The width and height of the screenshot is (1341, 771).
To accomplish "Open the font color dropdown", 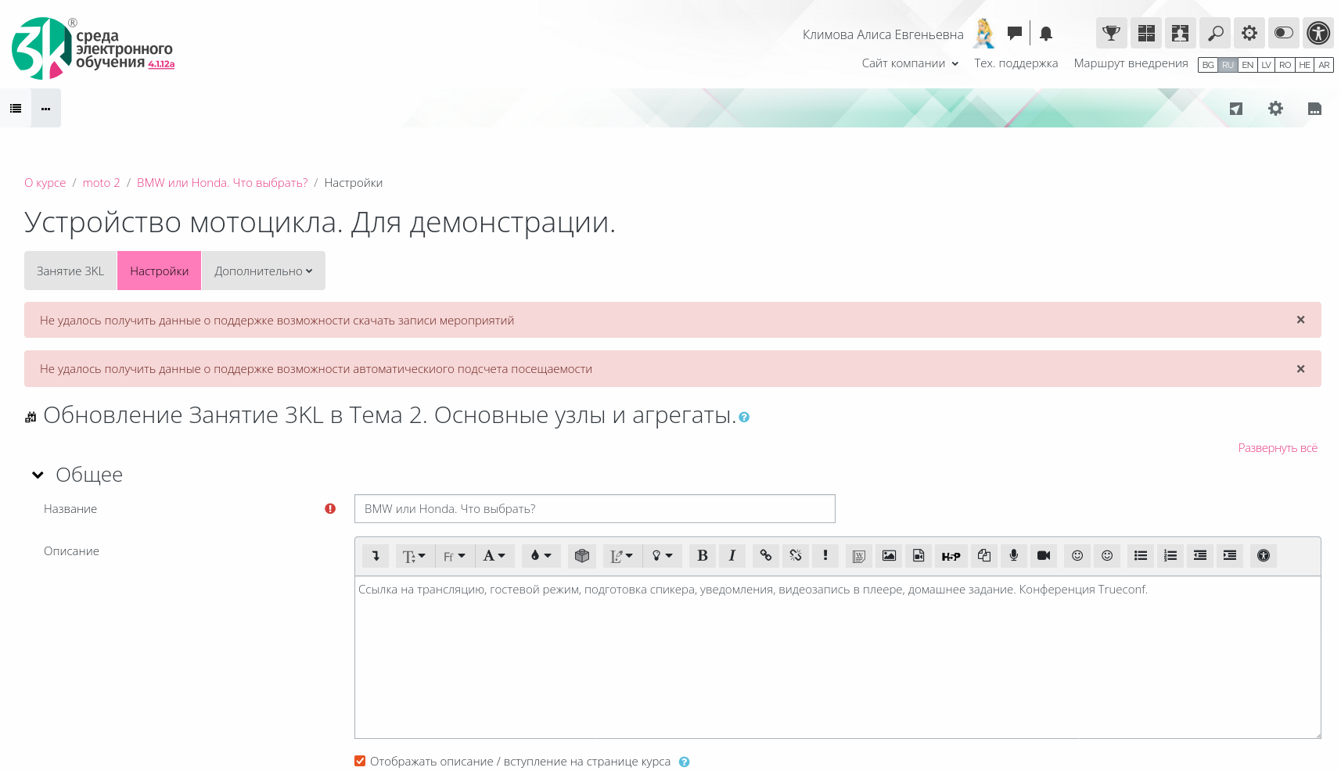I will click(541, 555).
